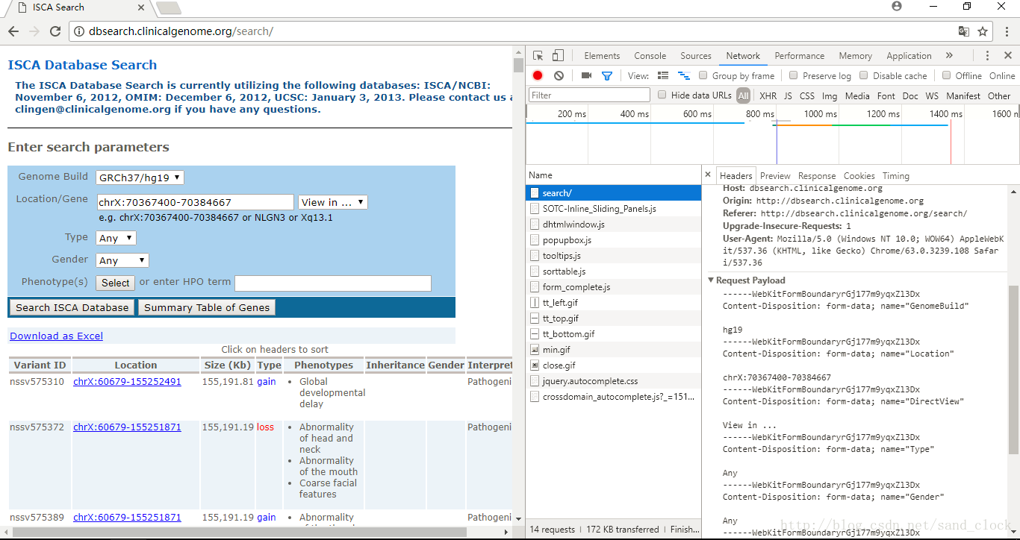Image resolution: width=1020 pixels, height=540 pixels.
Task: Select the min.gif request icon
Action: pos(534,350)
